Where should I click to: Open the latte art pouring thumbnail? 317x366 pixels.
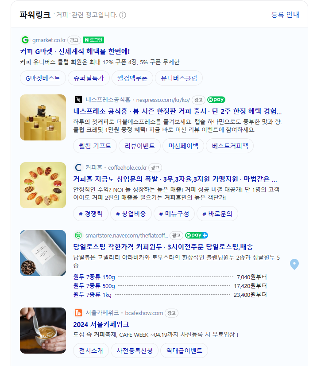click(x=43, y=331)
